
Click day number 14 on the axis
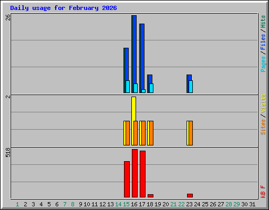click(x=118, y=204)
